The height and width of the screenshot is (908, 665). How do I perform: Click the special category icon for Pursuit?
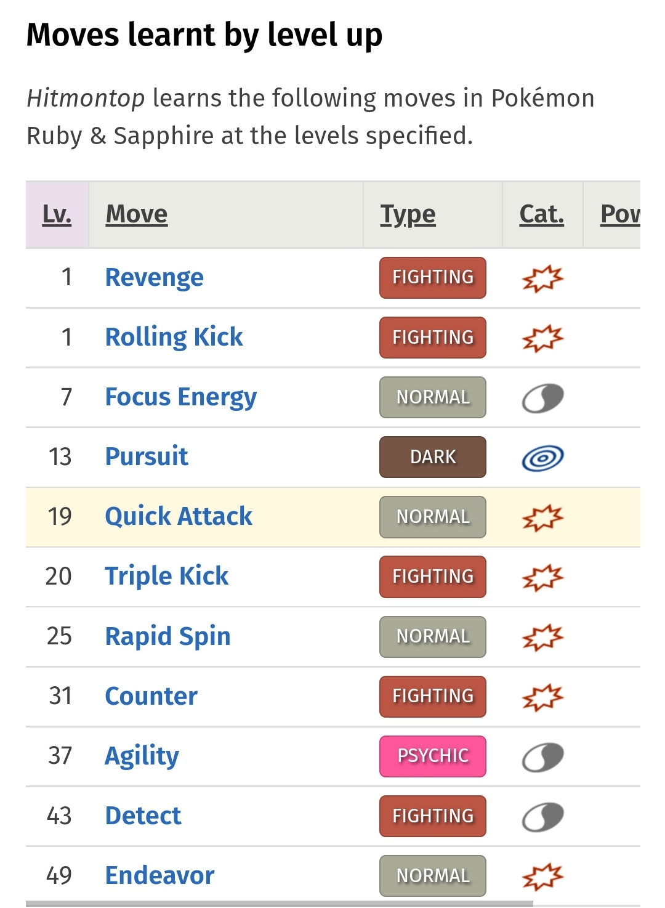pos(542,458)
